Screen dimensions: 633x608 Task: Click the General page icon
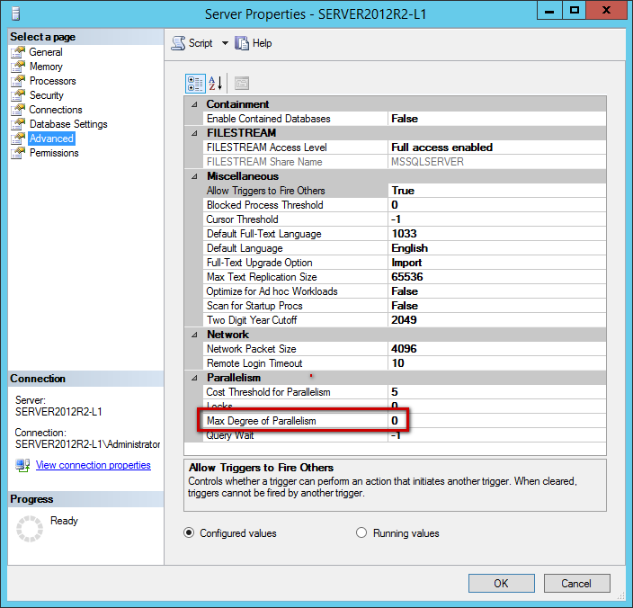[x=18, y=52]
